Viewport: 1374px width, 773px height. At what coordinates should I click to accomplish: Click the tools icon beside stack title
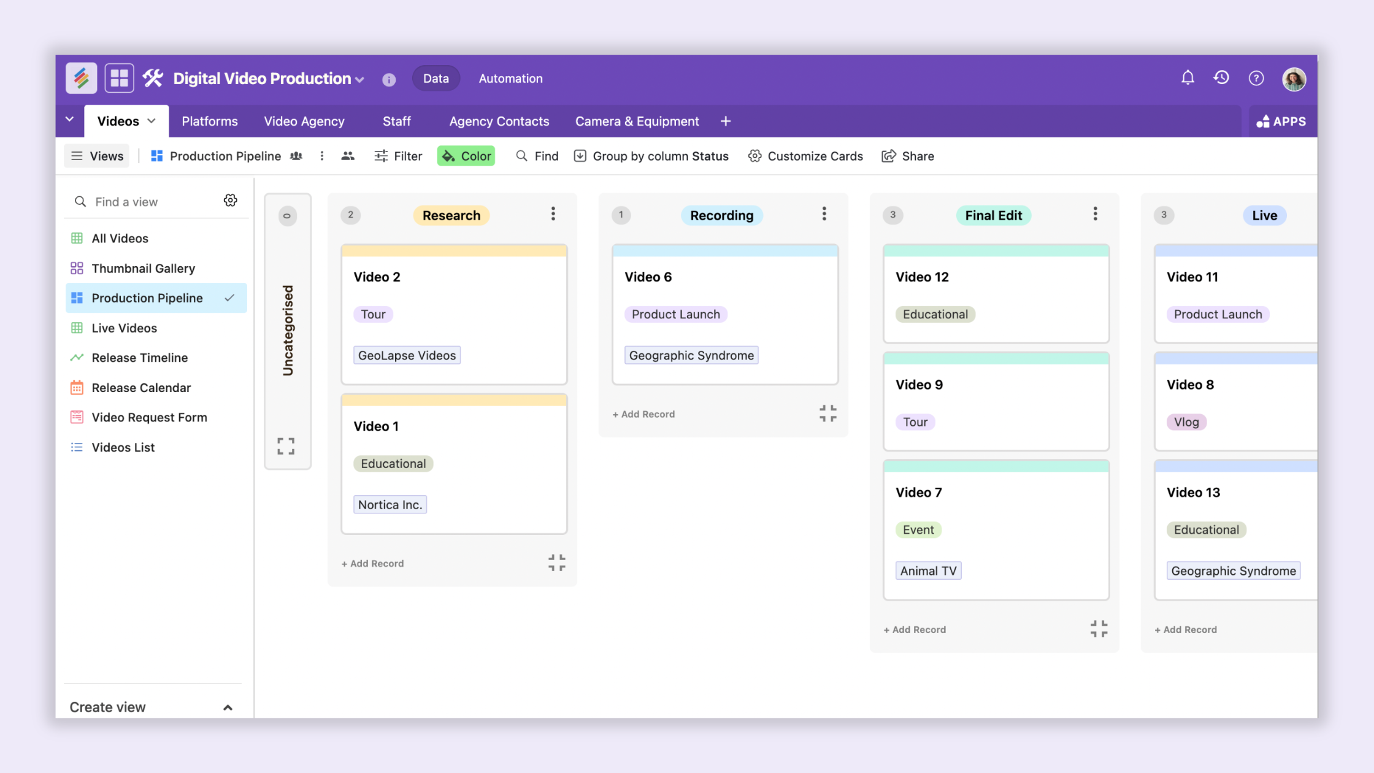[153, 79]
